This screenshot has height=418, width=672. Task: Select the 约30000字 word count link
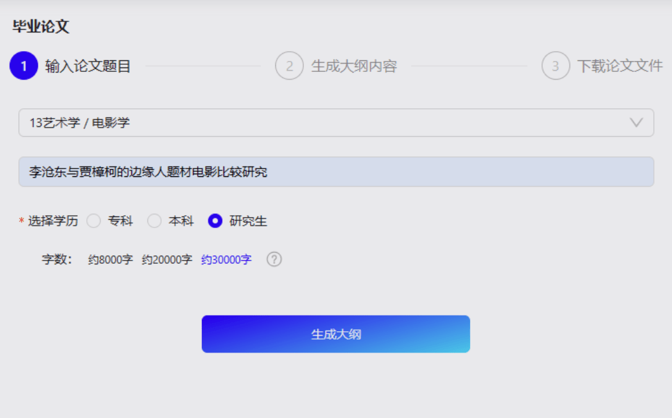click(x=226, y=259)
